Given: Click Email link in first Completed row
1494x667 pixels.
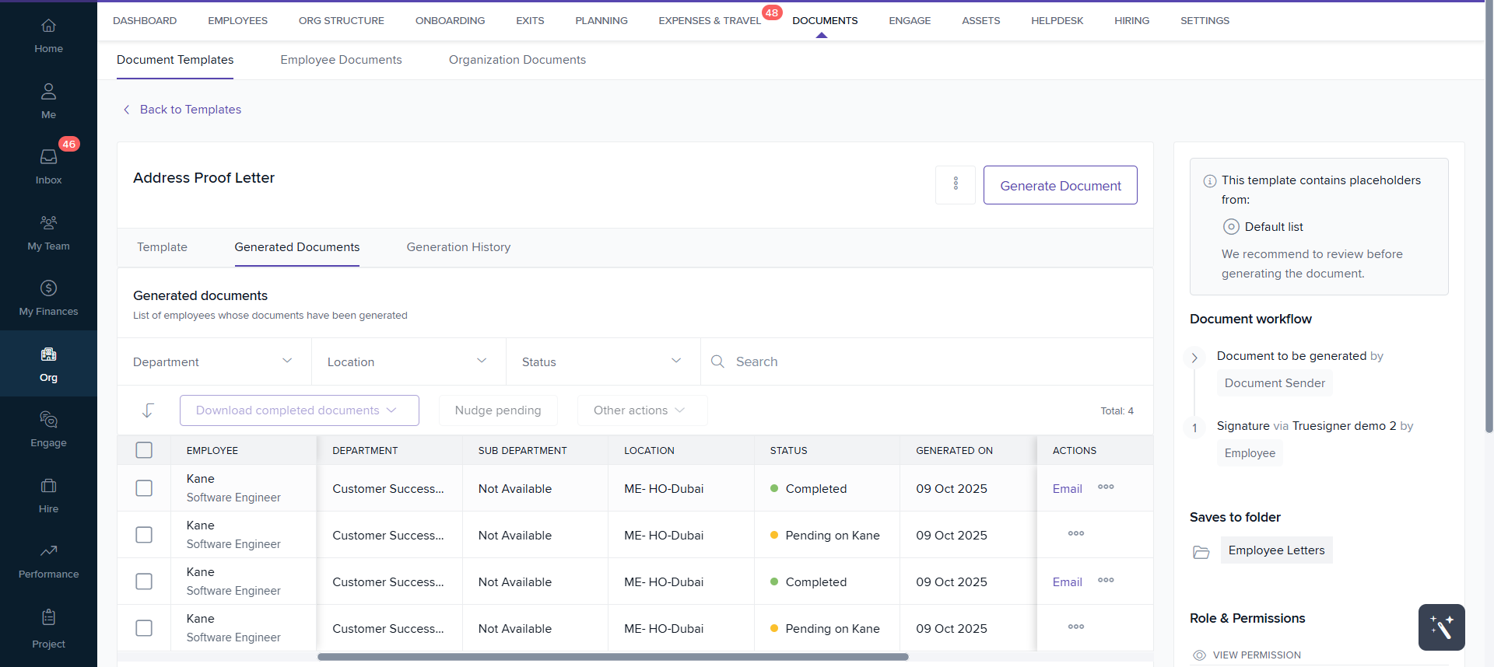Looking at the screenshot, I should [x=1067, y=489].
